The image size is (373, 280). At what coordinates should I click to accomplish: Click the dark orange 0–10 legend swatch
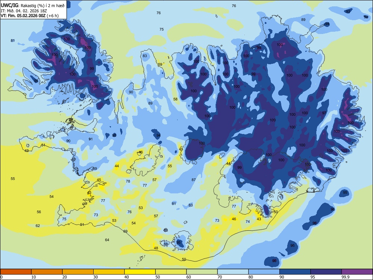point(16,272)
